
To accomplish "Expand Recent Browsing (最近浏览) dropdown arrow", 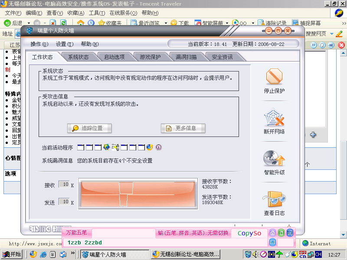I will 166,23.
